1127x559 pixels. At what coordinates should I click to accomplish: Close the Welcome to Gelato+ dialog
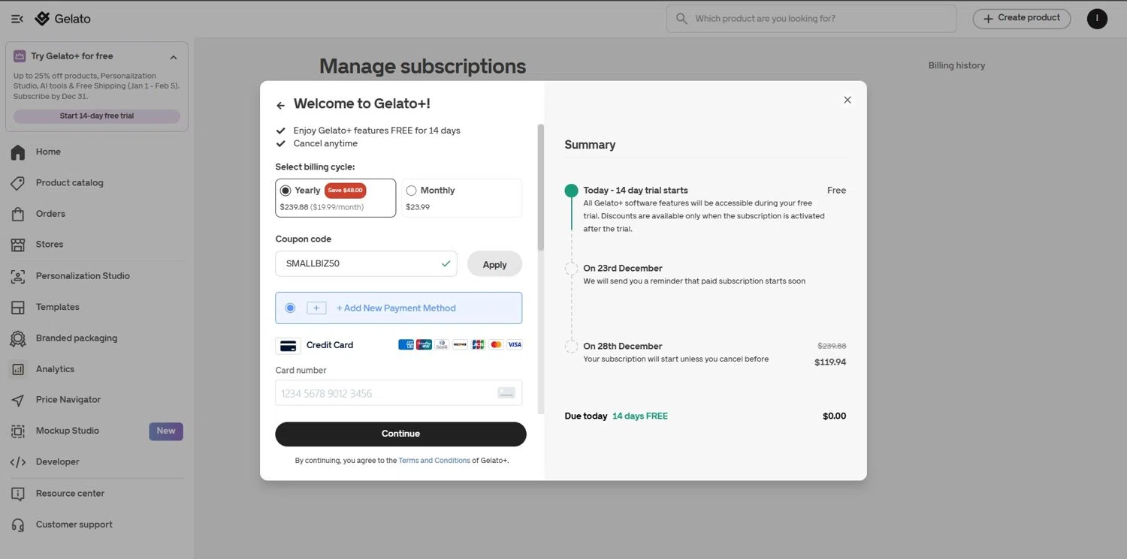click(848, 100)
